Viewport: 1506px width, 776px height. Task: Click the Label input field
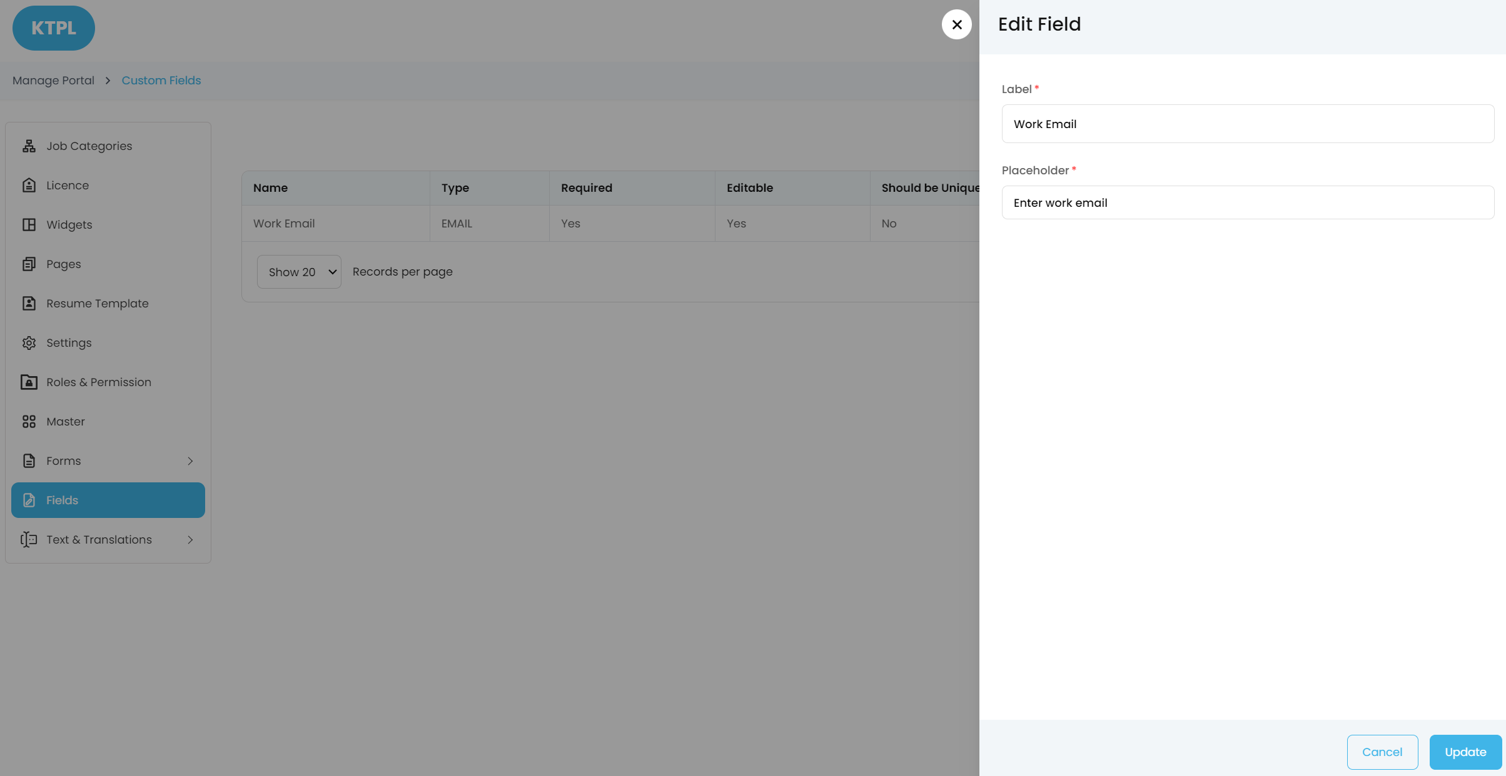point(1248,124)
